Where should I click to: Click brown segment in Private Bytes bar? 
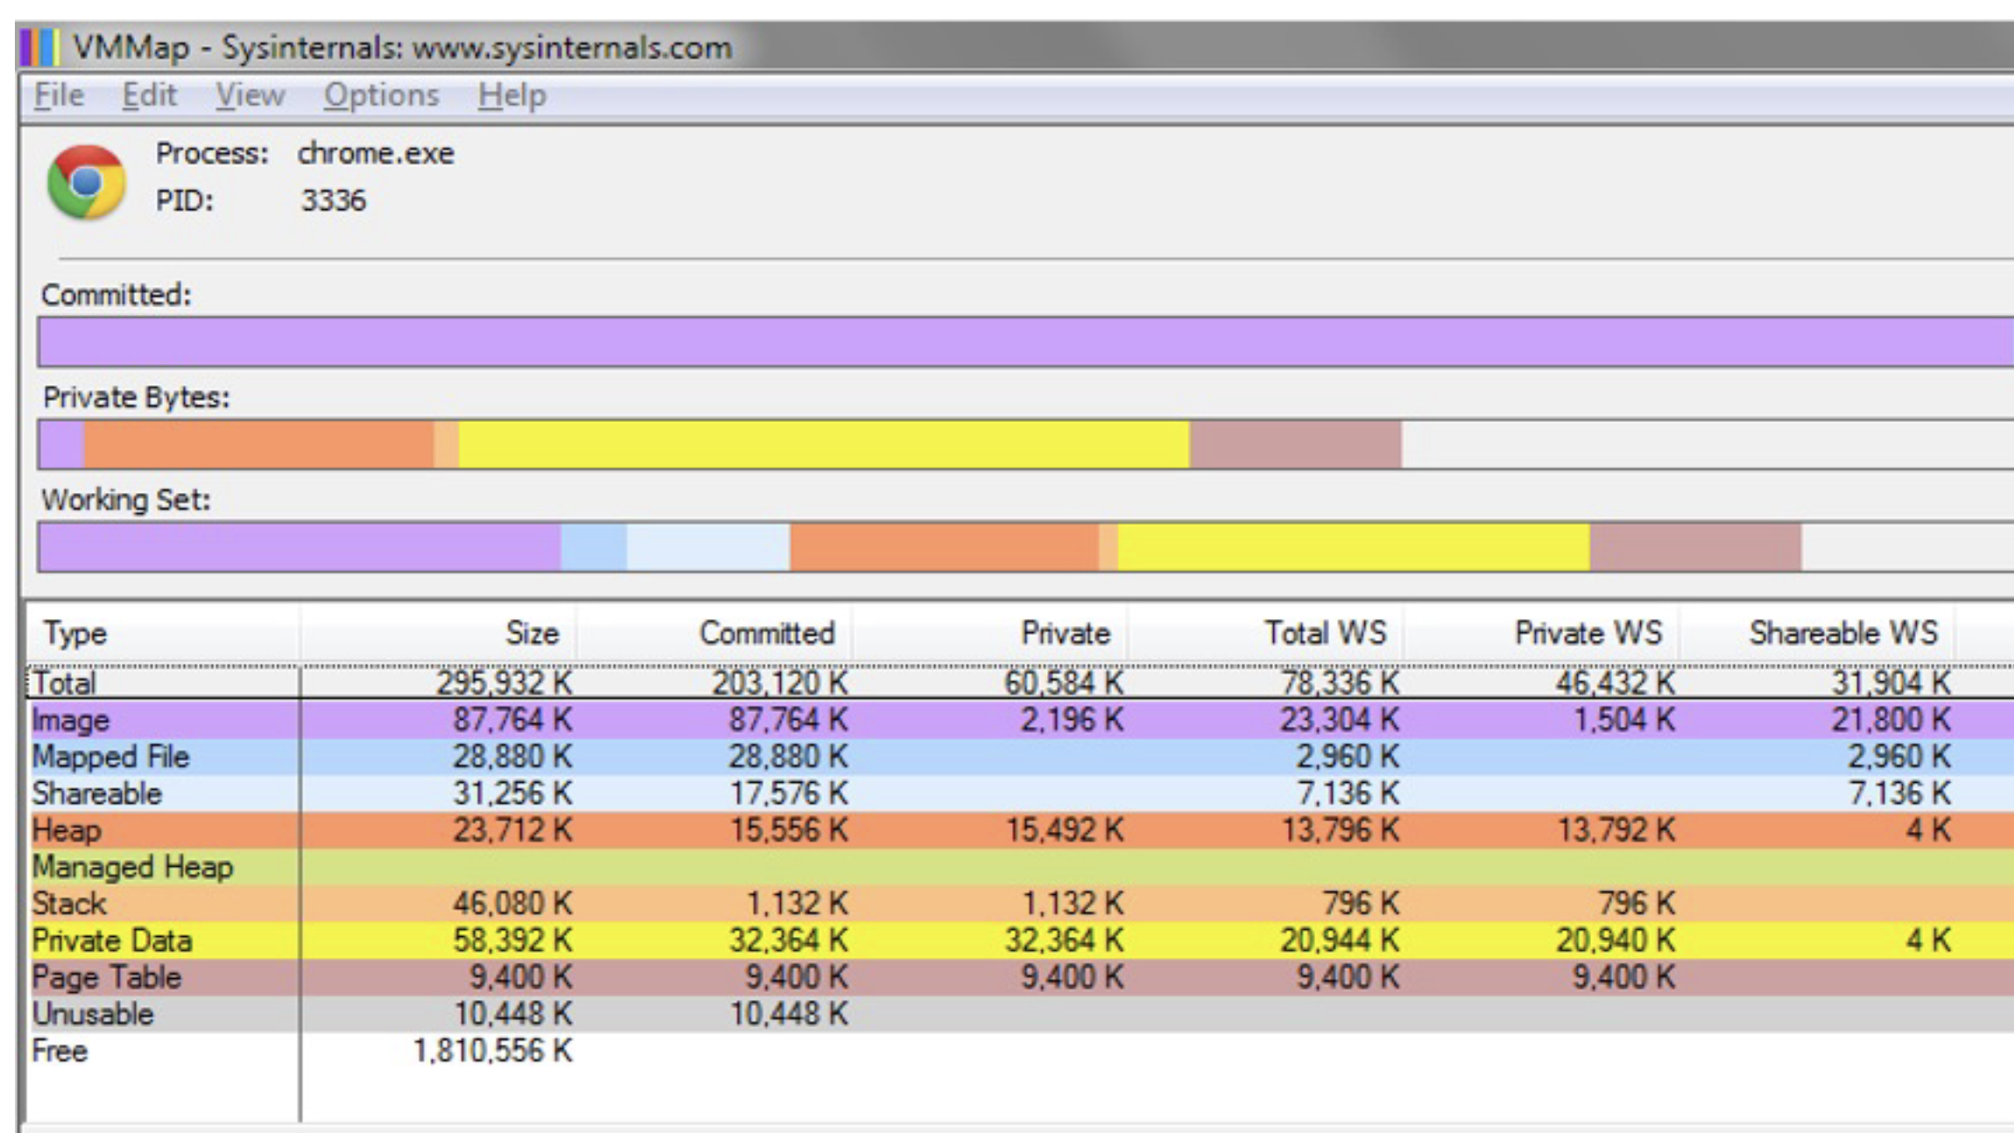tap(1296, 444)
